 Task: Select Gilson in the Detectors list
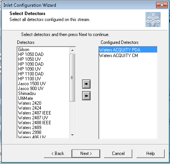pyautogui.click(x=43, y=50)
